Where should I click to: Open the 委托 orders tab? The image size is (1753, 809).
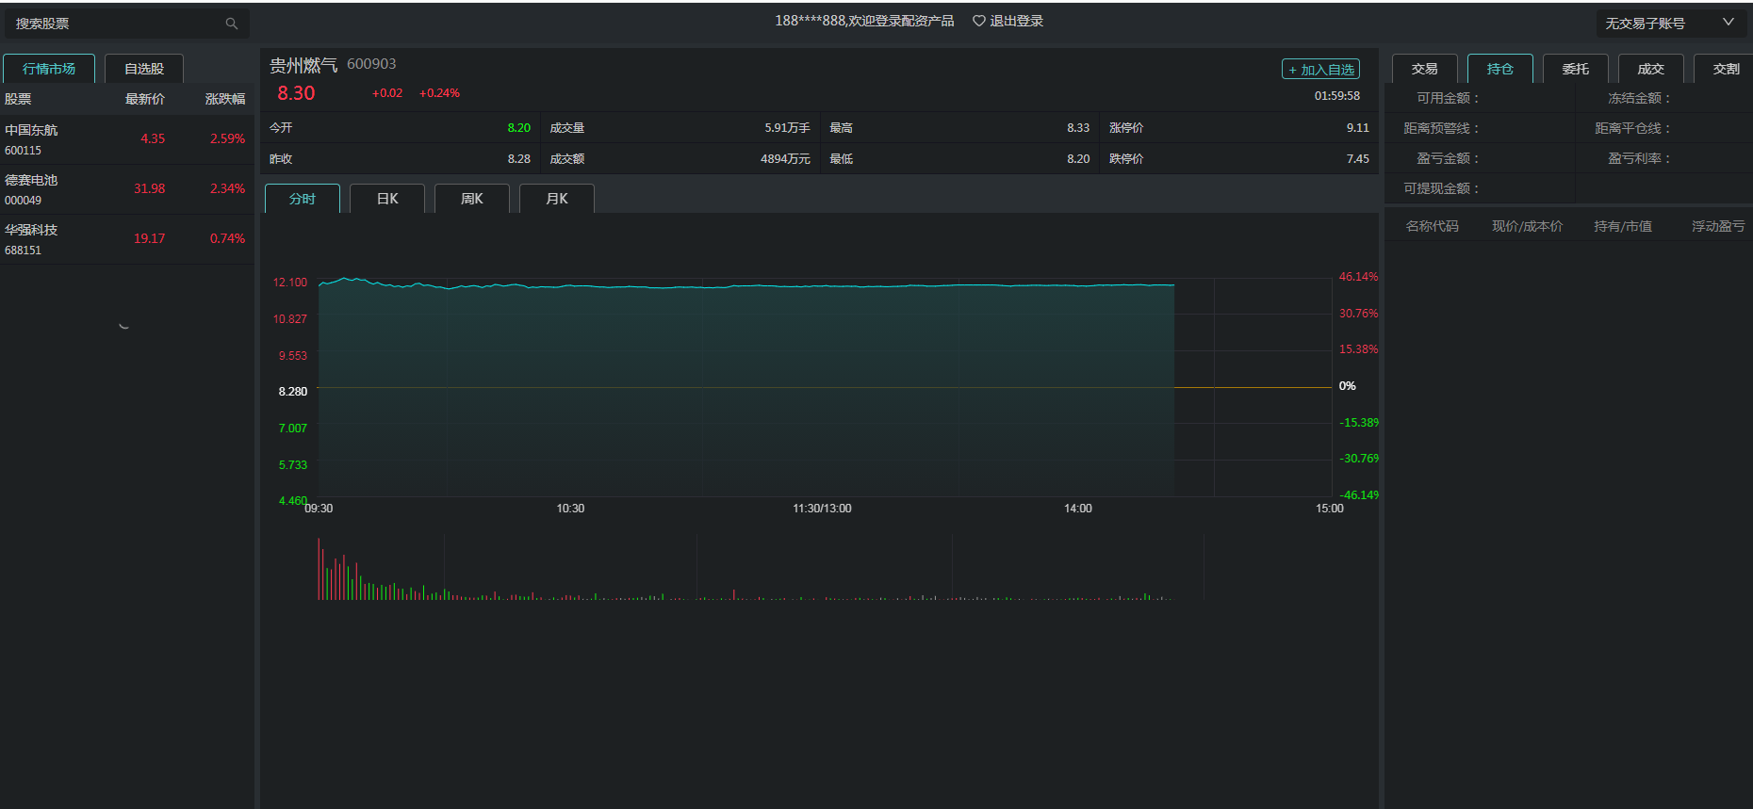point(1575,69)
